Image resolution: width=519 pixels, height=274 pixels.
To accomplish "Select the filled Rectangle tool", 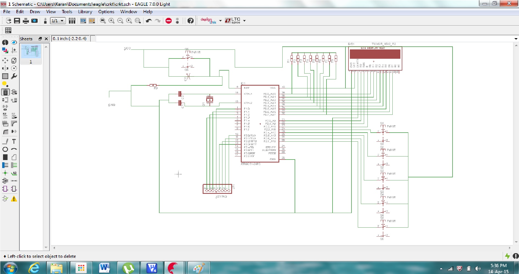I will point(5,157).
